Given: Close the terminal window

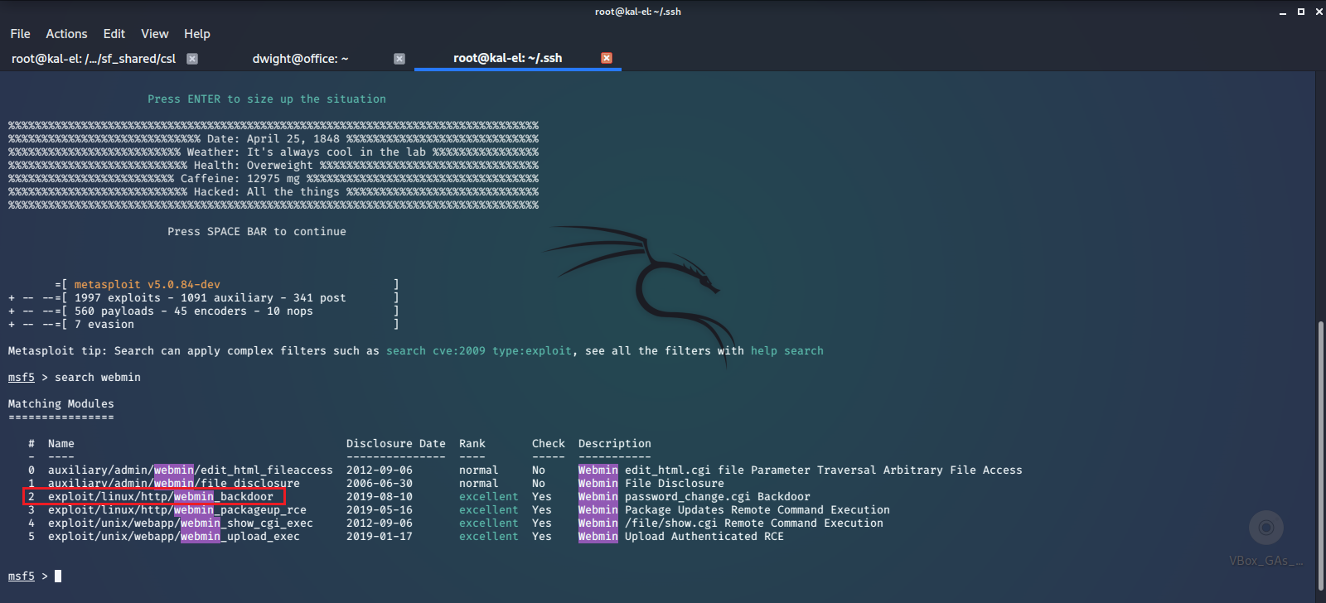Looking at the screenshot, I should point(1319,12).
